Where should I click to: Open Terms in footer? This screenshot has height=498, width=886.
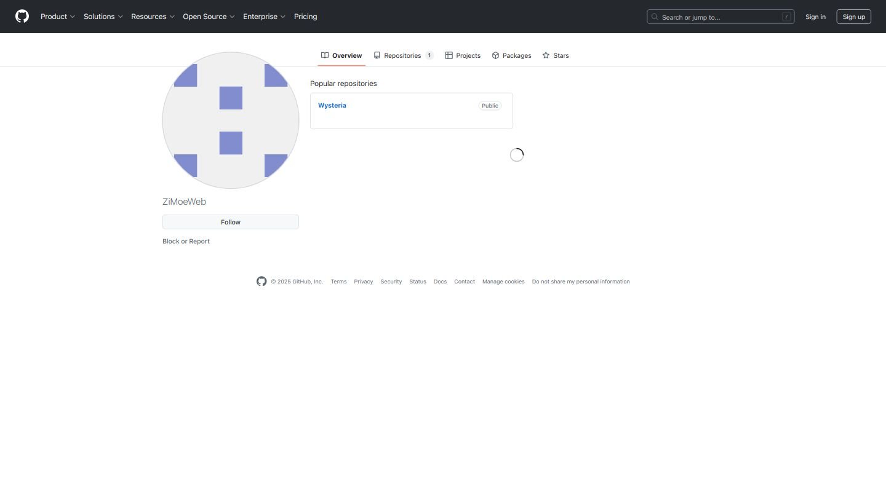[338, 282]
